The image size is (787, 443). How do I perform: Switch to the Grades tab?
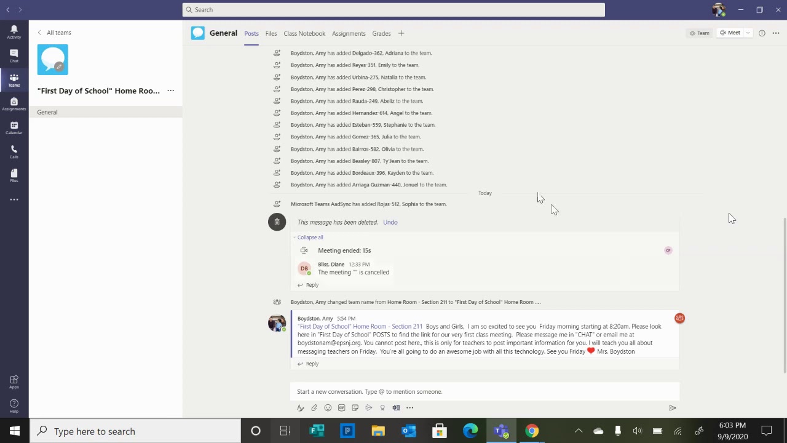[x=381, y=33]
